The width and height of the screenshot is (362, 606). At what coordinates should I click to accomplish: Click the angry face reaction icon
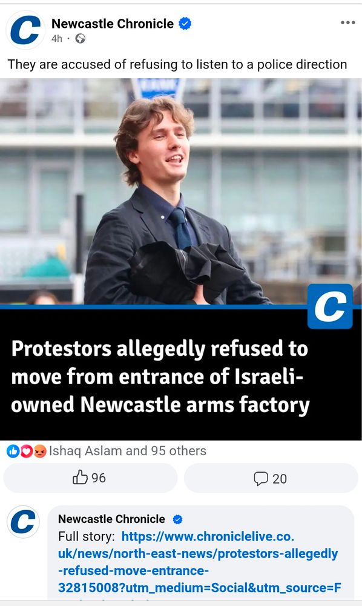tap(40, 451)
